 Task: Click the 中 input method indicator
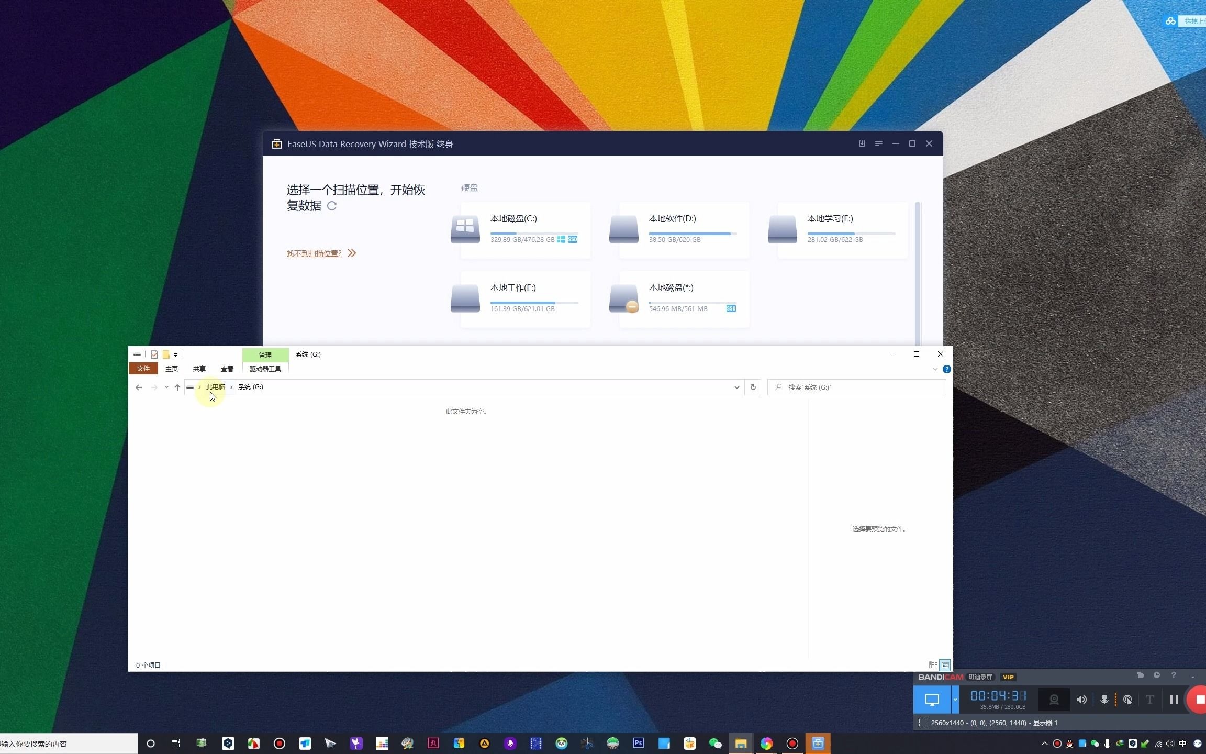pyautogui.click(x=1182, y=744)
